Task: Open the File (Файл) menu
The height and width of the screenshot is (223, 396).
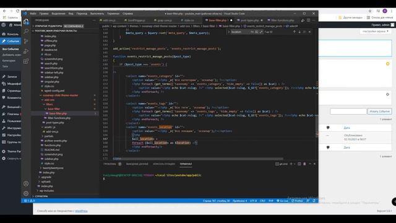Action: click(x=33, y=14)
